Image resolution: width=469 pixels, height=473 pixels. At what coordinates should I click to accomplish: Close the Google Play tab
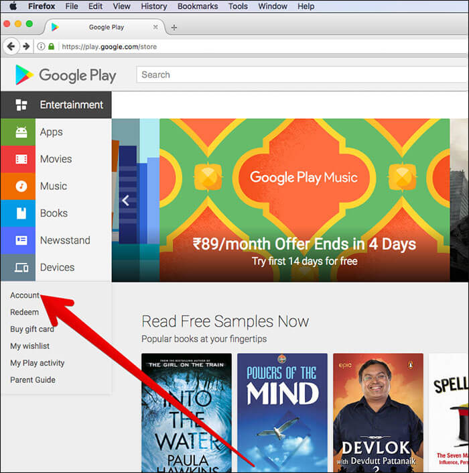(x=155, y=27)
